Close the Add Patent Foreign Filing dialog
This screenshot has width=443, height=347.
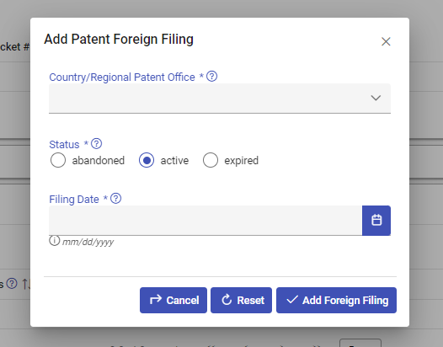click(386, 41)
